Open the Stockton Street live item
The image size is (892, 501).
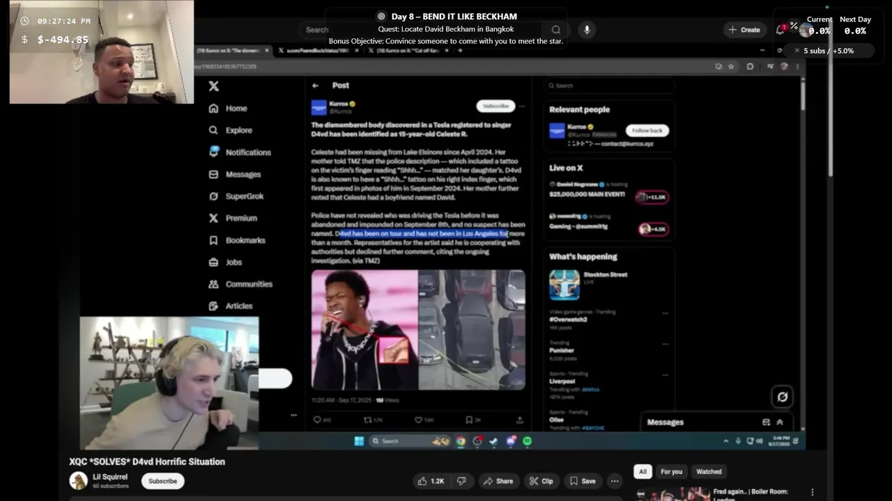tap(610, 285)
